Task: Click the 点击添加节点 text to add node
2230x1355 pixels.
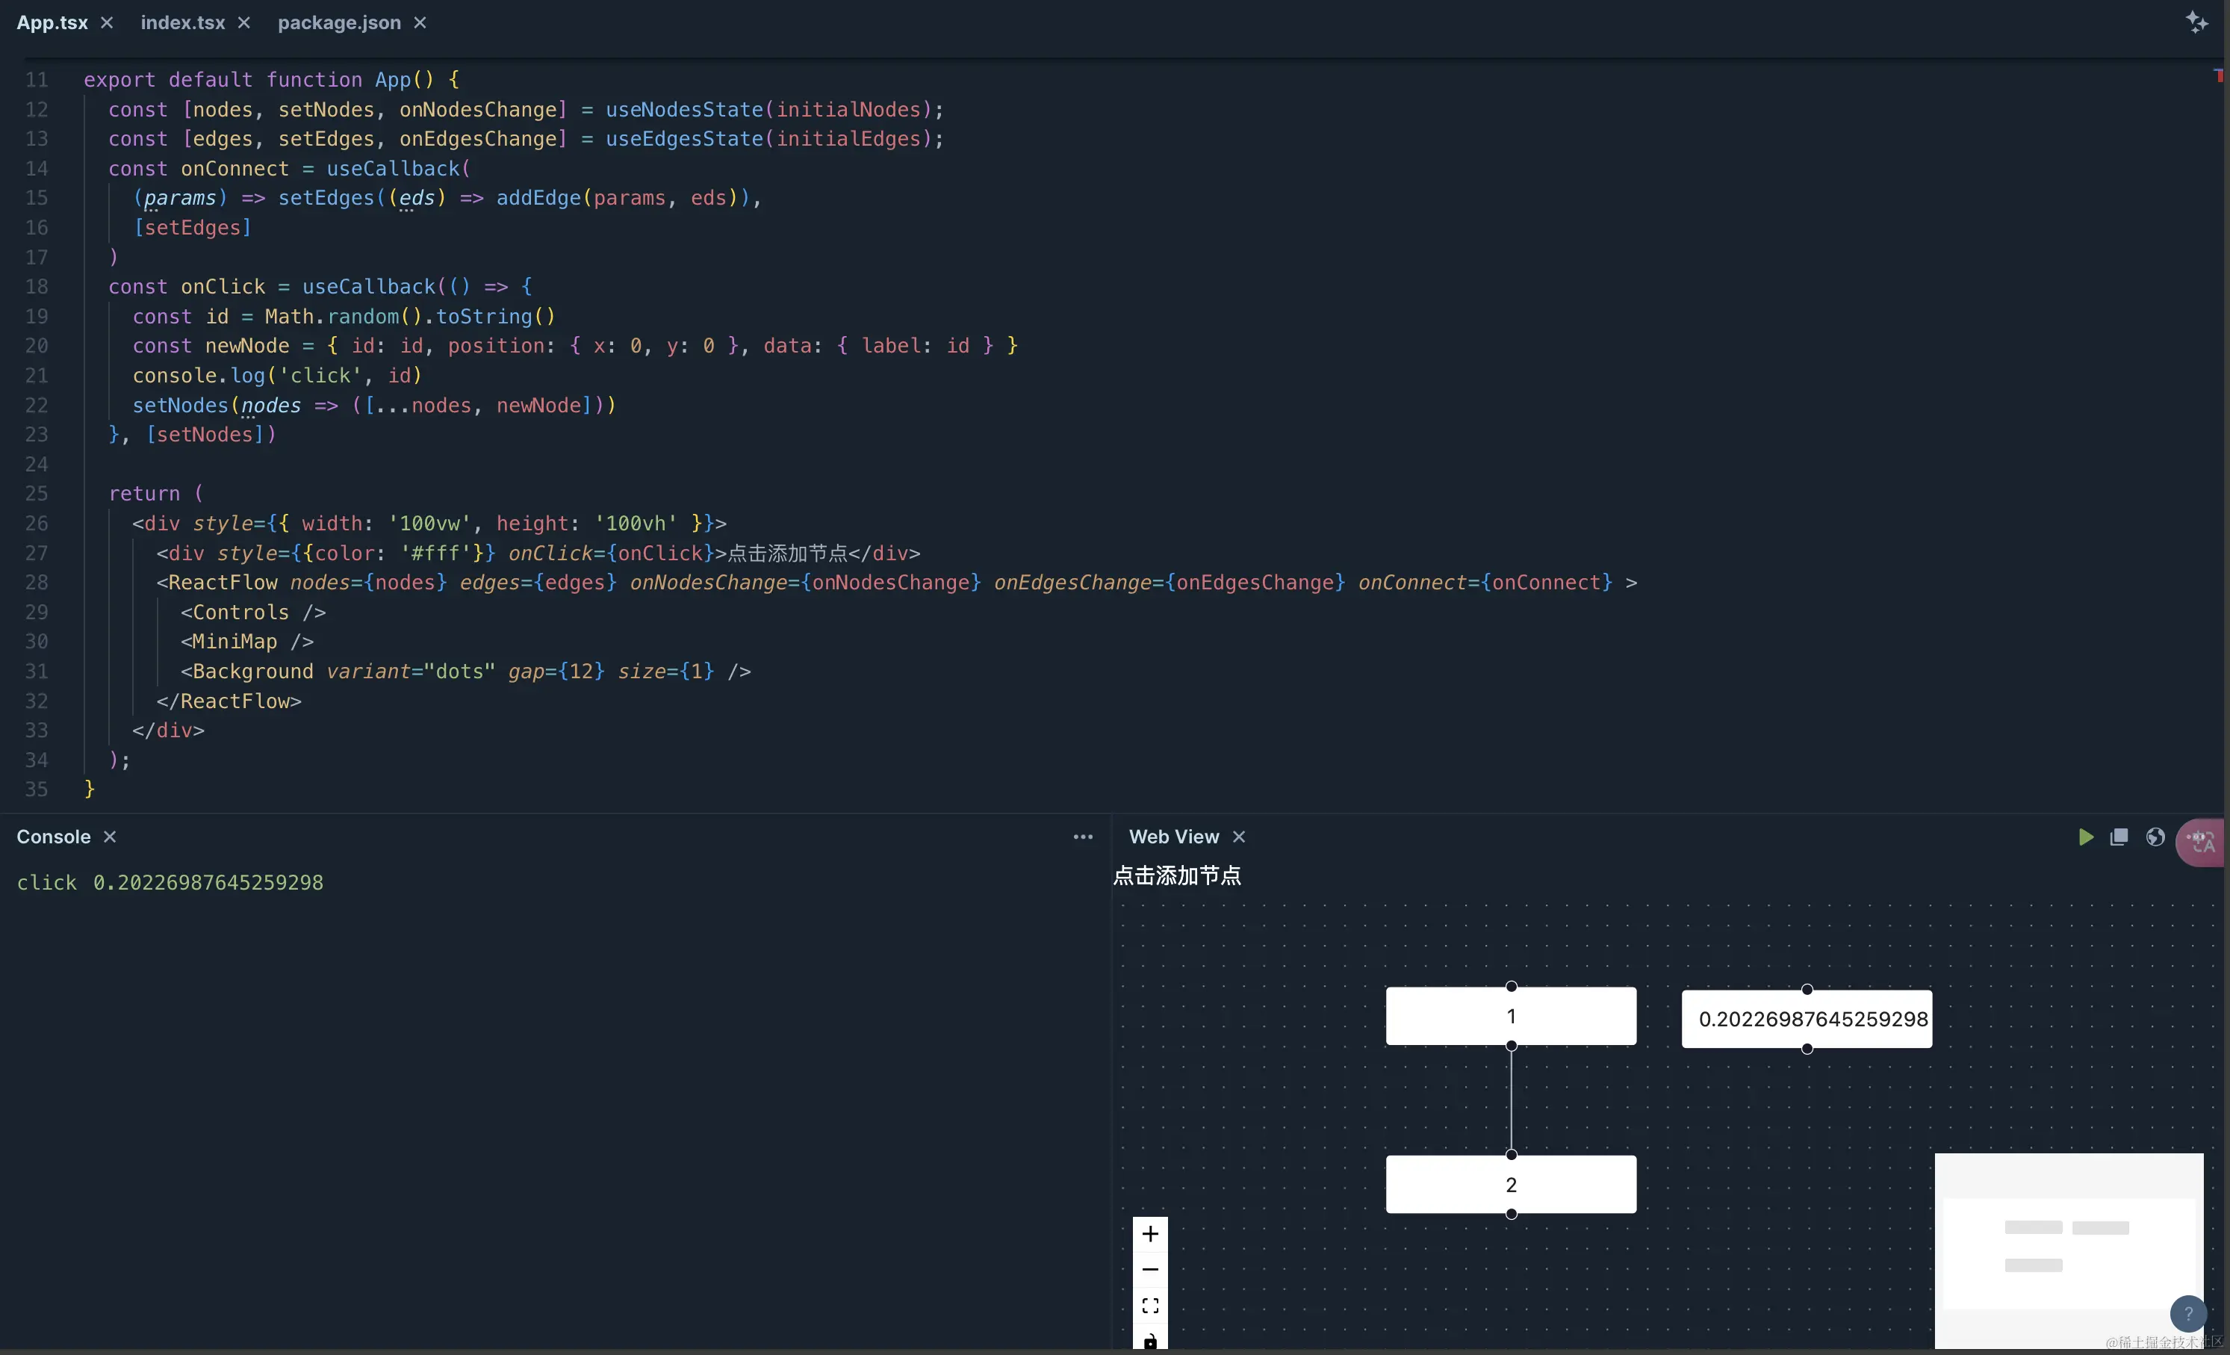Action: pos(1176,875)
